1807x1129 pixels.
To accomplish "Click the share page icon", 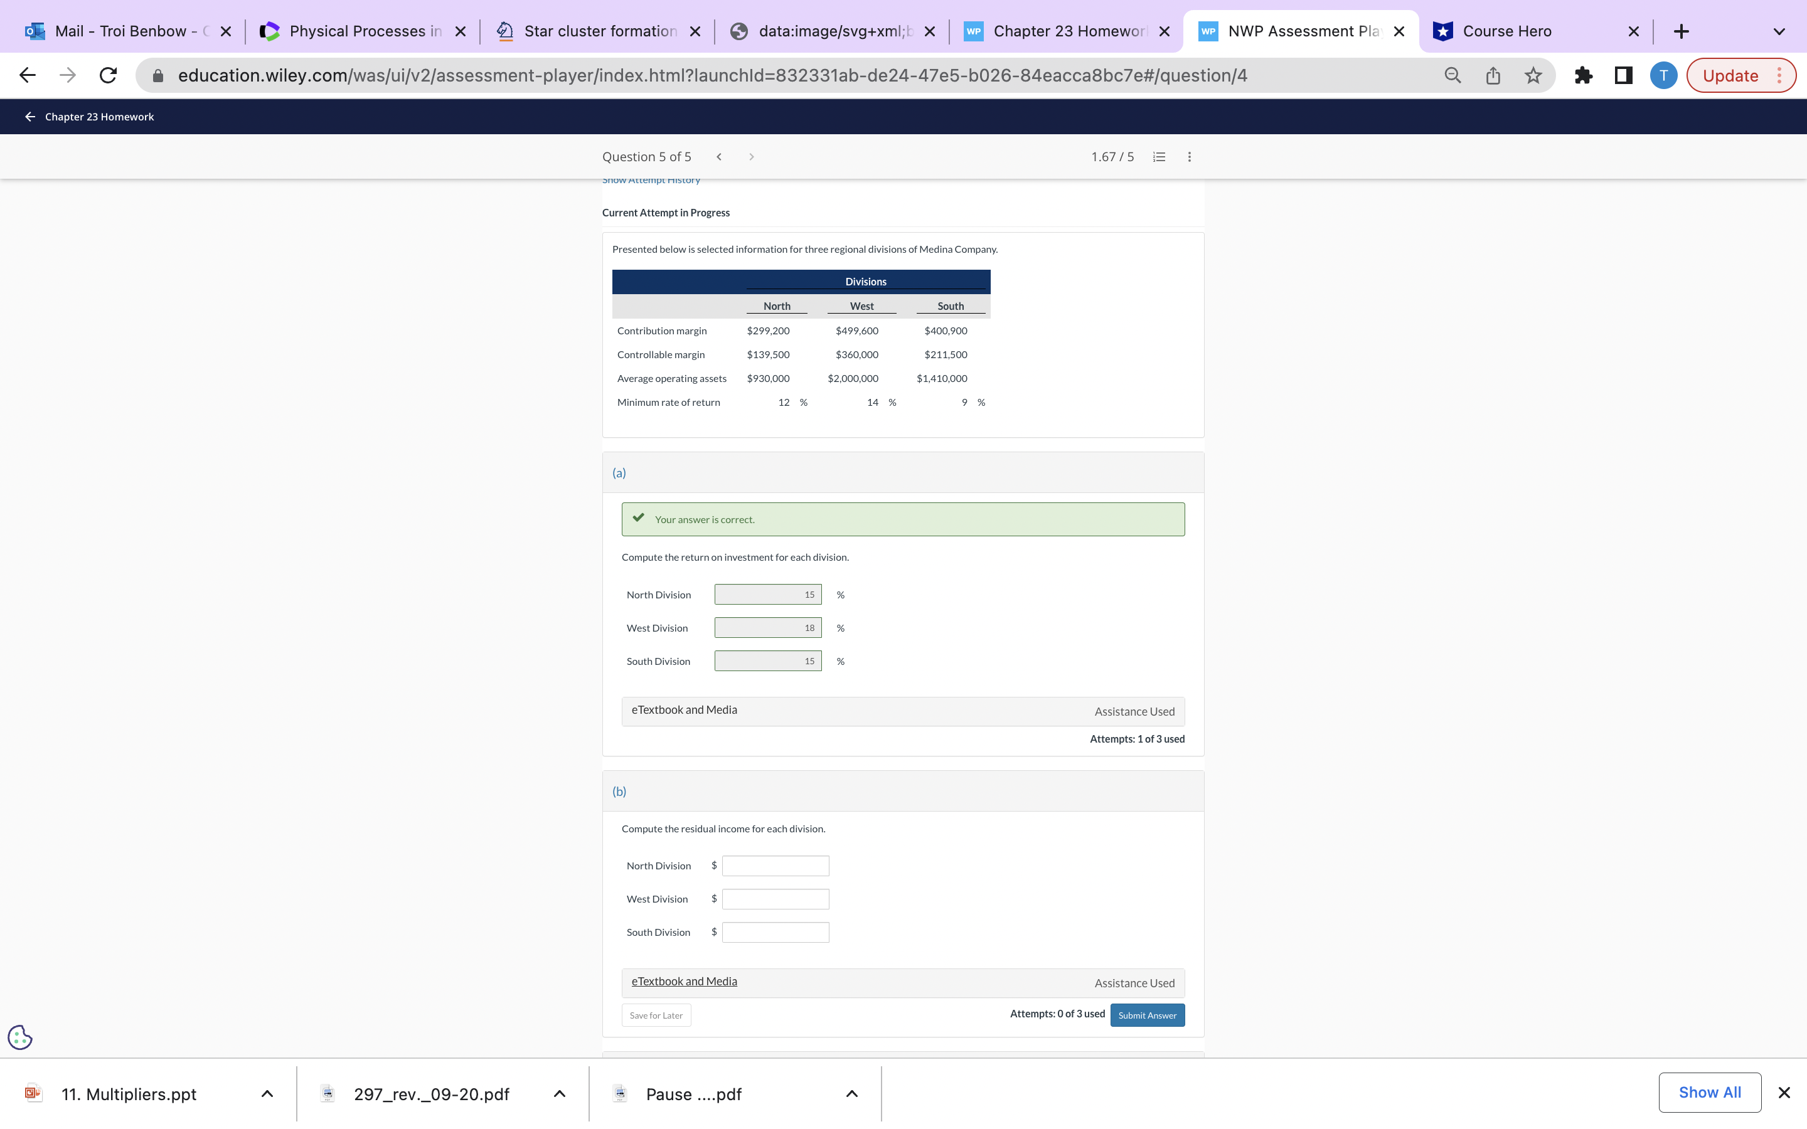I will tap(1493, 75).
